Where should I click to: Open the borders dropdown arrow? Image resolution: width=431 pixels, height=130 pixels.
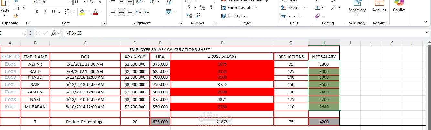73,12
